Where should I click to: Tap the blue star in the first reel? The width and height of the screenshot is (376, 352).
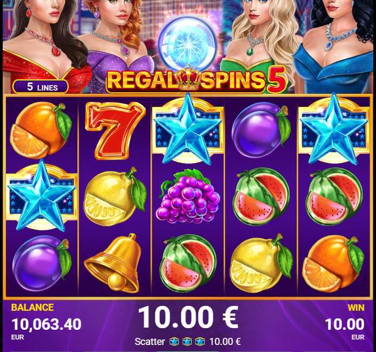point(42,196)
